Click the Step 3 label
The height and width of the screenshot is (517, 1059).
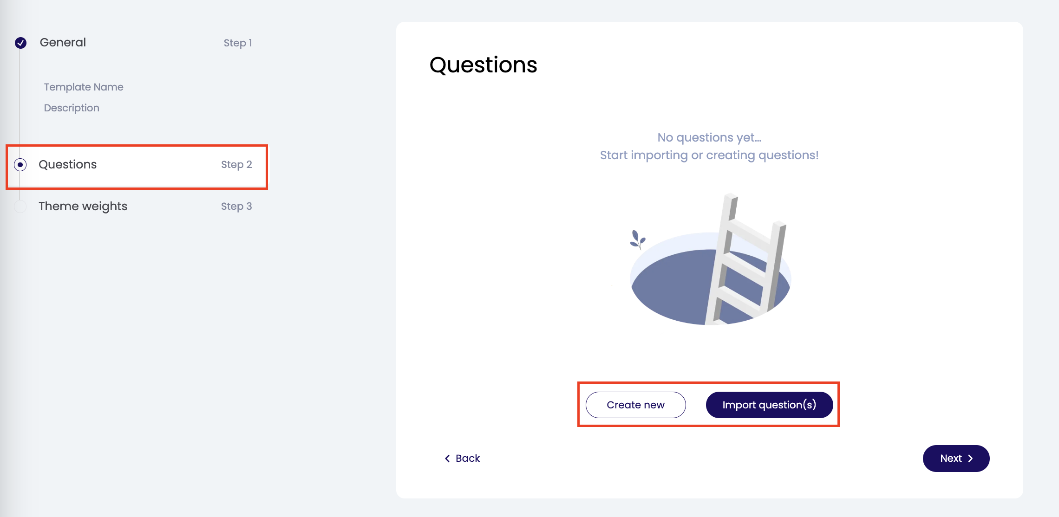coord(236,206)
